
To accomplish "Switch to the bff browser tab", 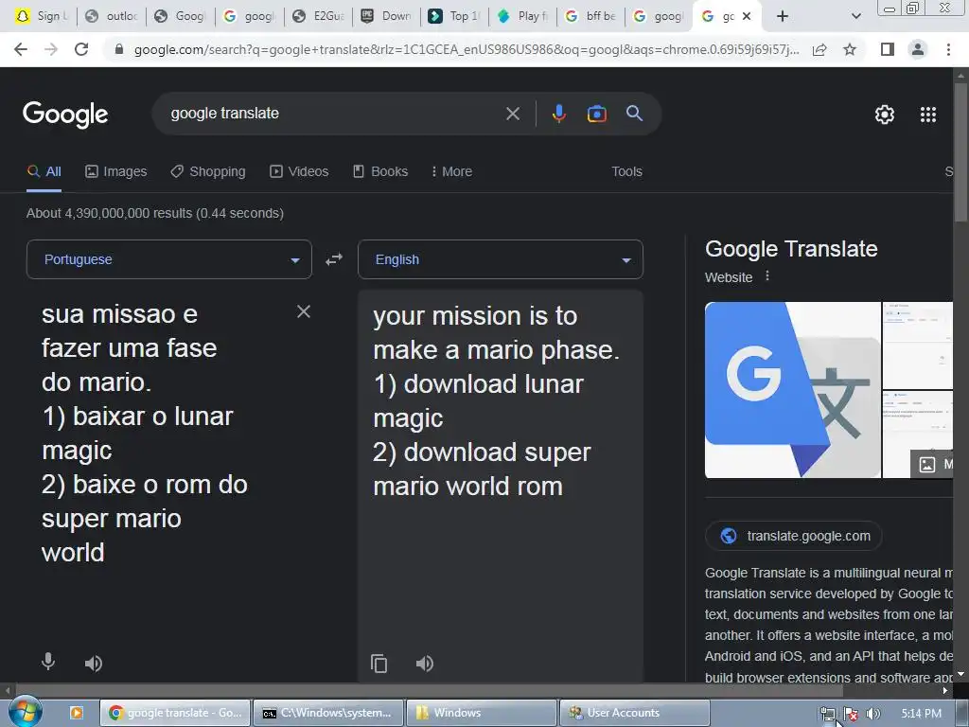I will [x=591, y=16].
